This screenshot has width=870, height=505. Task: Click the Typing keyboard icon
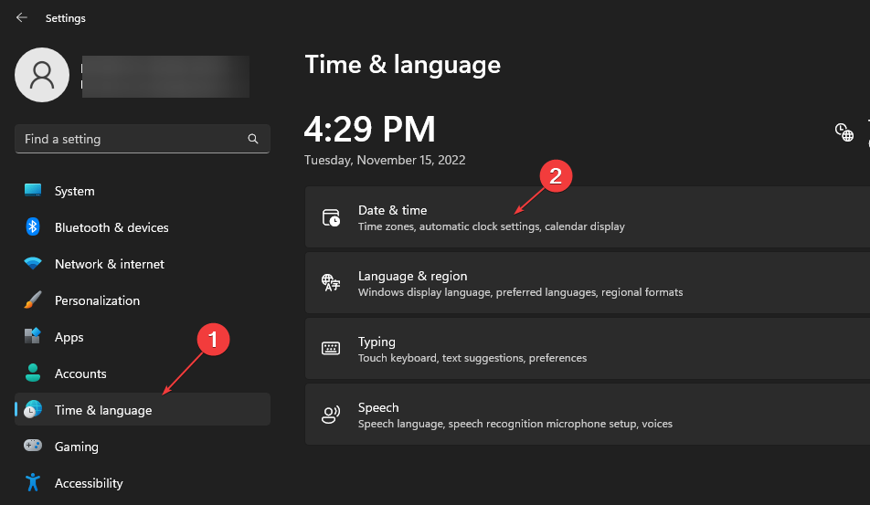tap(331, 348)
